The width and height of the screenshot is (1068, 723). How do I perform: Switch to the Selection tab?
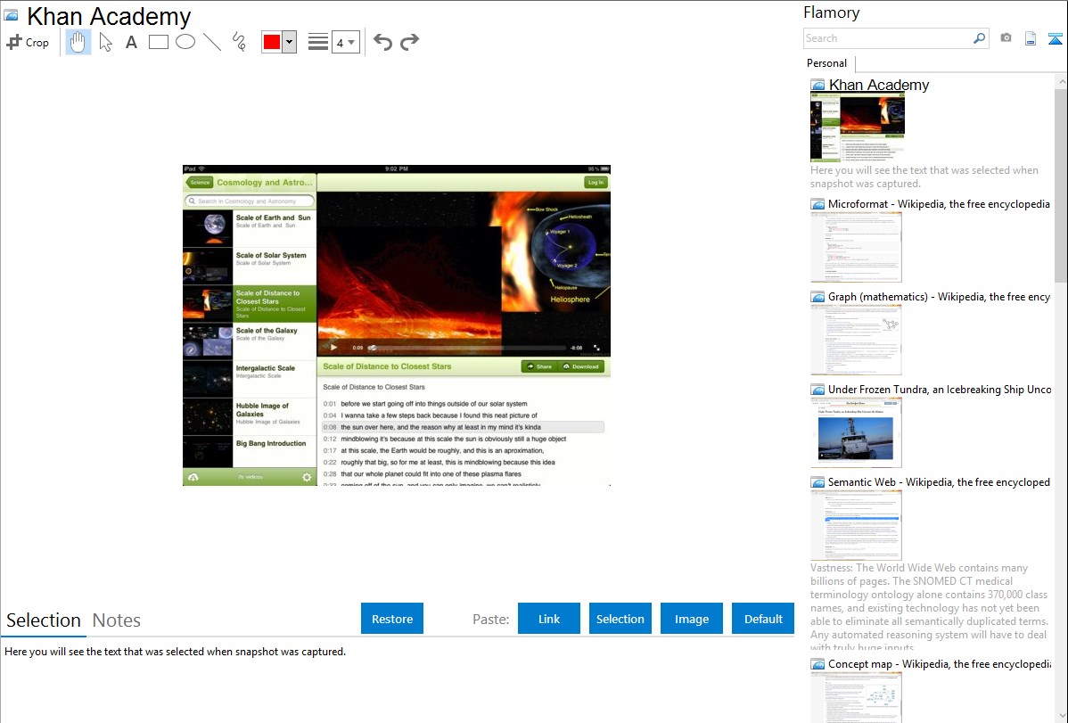[x=44, y=620]
